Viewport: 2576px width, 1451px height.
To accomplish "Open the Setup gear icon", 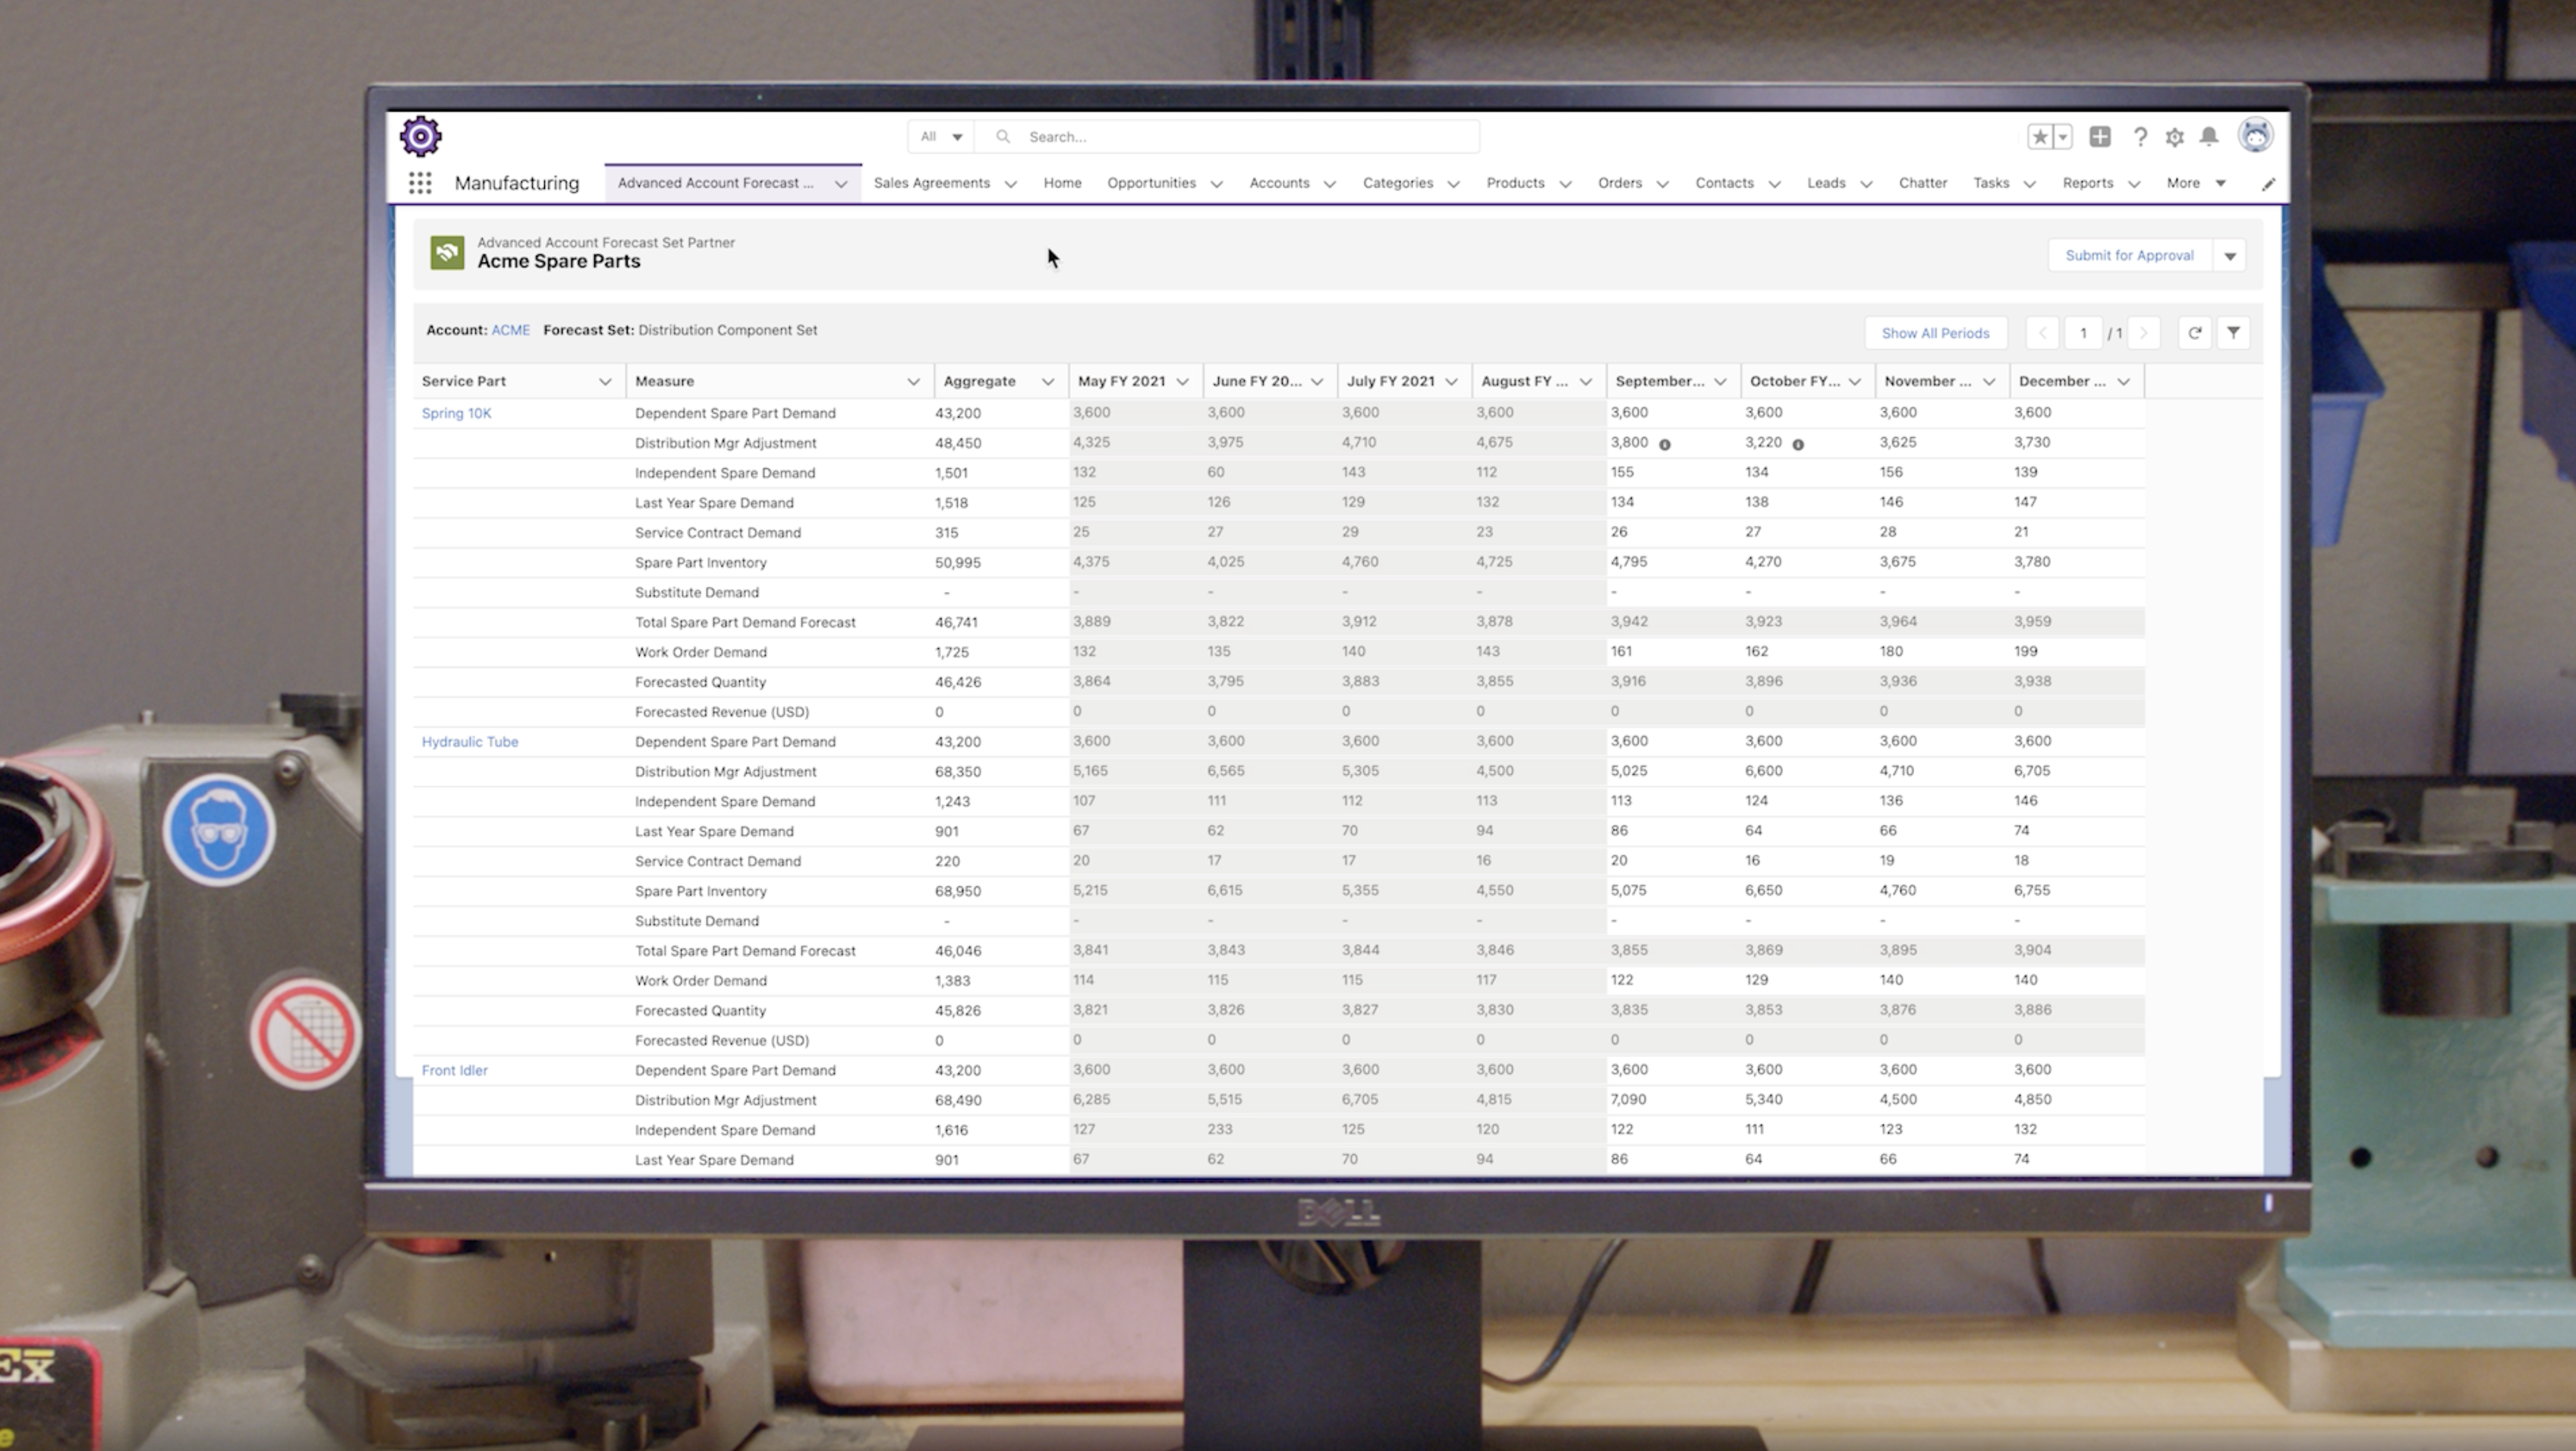I will point(2174,137).
